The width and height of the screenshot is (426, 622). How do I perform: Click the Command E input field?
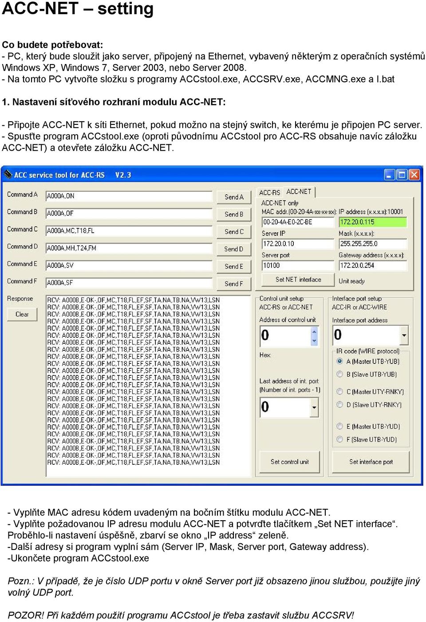click(129, 265)
